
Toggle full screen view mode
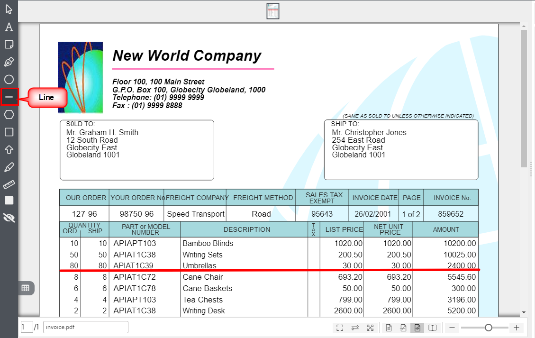click(x=340, y=328)
